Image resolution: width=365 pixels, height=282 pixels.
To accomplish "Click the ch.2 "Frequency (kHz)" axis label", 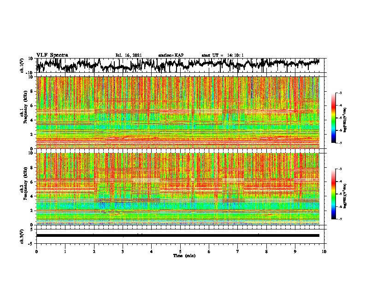I will (25, 183).
